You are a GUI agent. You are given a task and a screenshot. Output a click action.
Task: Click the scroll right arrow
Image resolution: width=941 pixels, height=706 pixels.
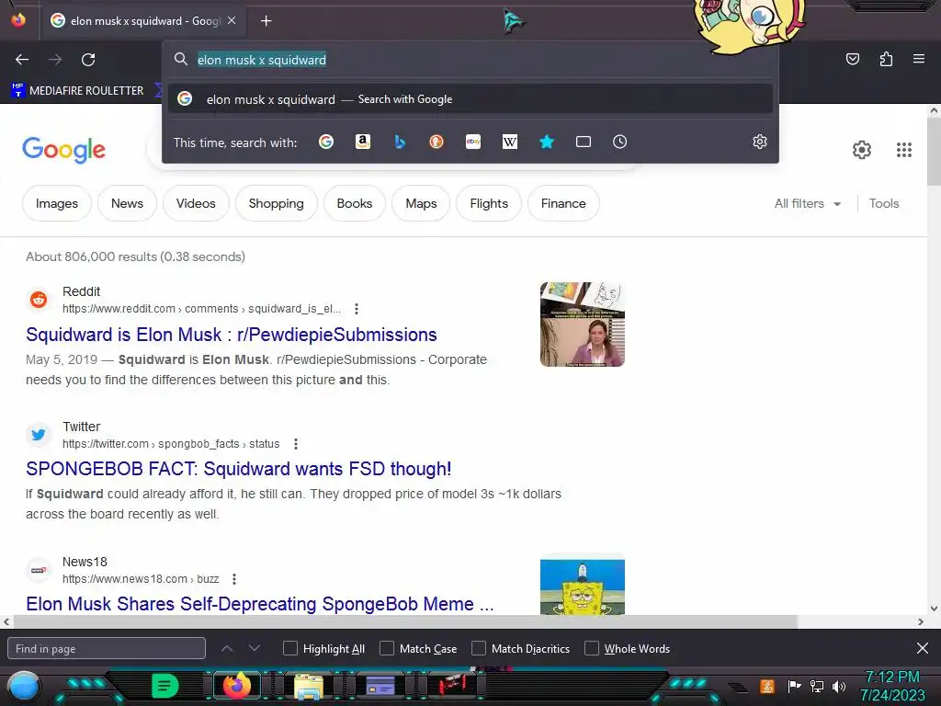921,622
